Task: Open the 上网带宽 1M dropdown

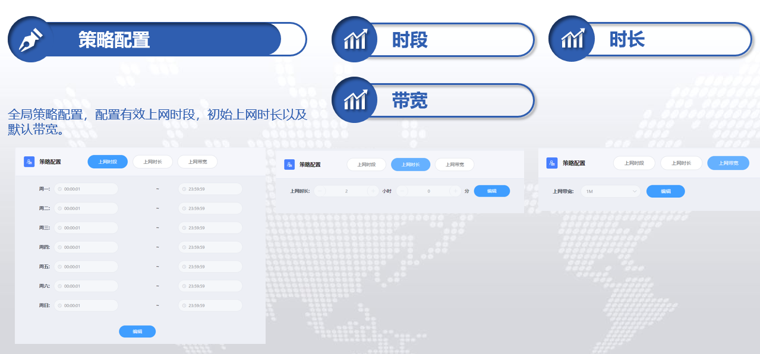Action: tap(611, 191)
